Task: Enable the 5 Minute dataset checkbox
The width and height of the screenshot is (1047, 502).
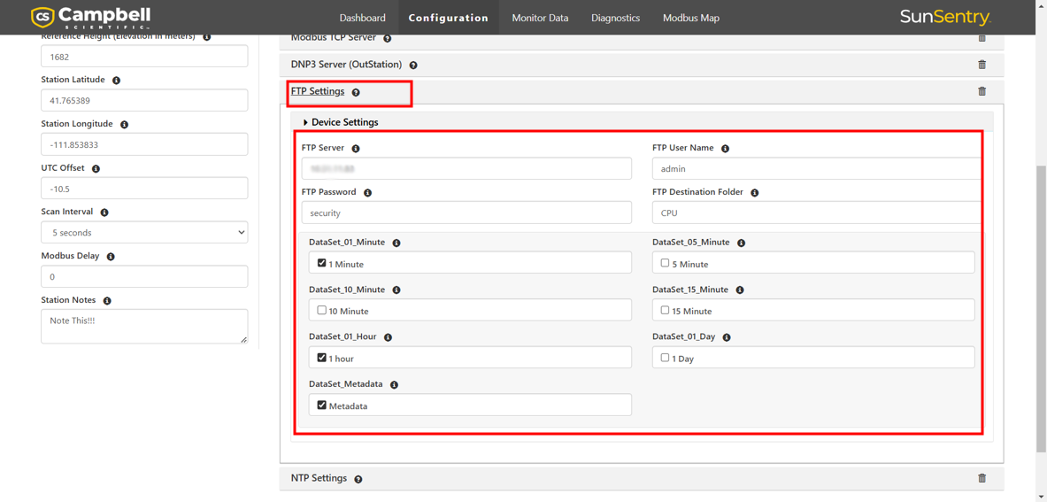Action: click(665, 263)
